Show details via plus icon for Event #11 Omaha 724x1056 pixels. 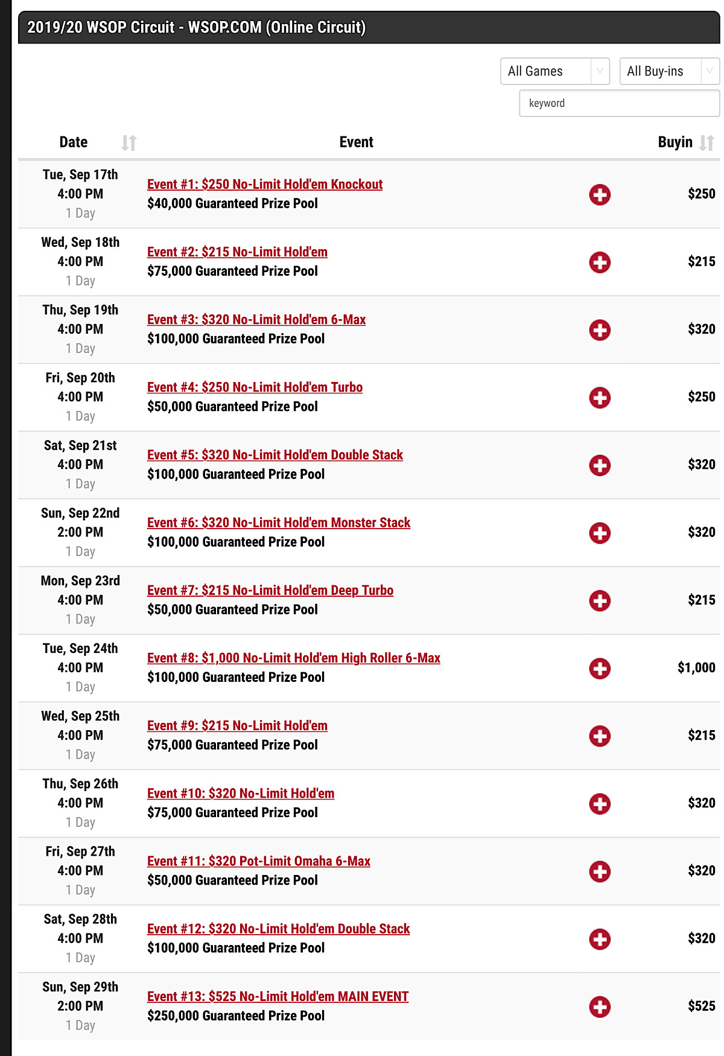click(x=600, y=871)
